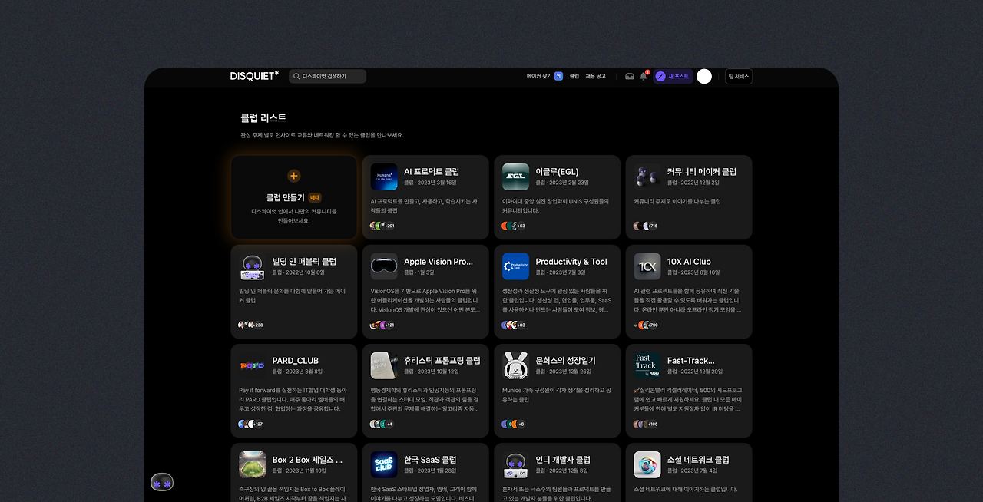Open the 채용 공고 menu item
The image size is (983, 502).
tap(596, 76)
